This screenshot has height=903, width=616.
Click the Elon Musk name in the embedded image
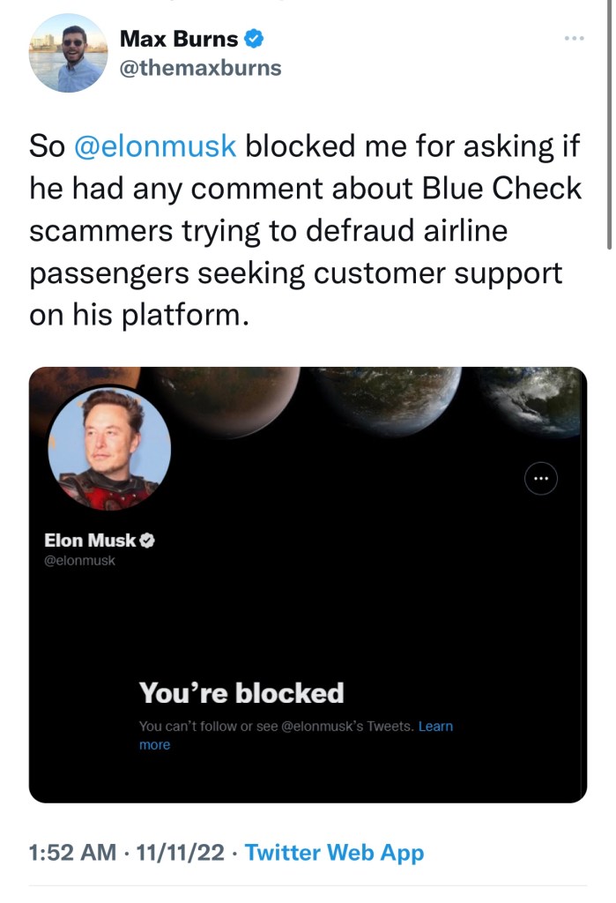point(90,541)
